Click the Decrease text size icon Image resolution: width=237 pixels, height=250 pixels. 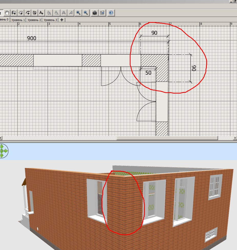pos(56,13)
